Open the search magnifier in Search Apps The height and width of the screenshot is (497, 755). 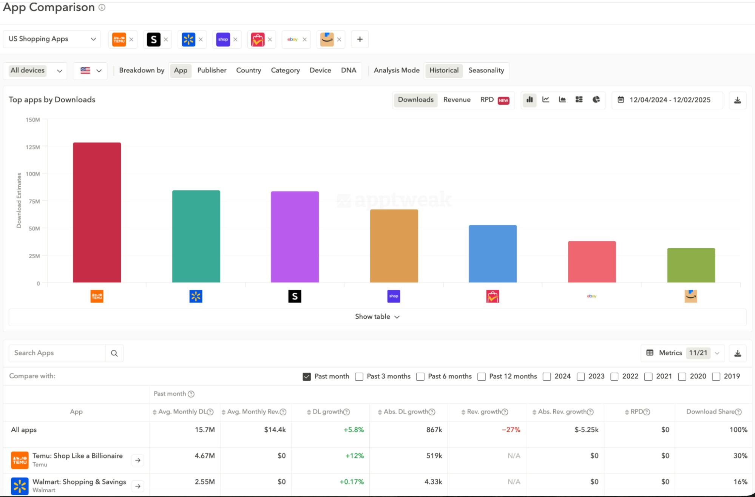(x=114, y=353)
